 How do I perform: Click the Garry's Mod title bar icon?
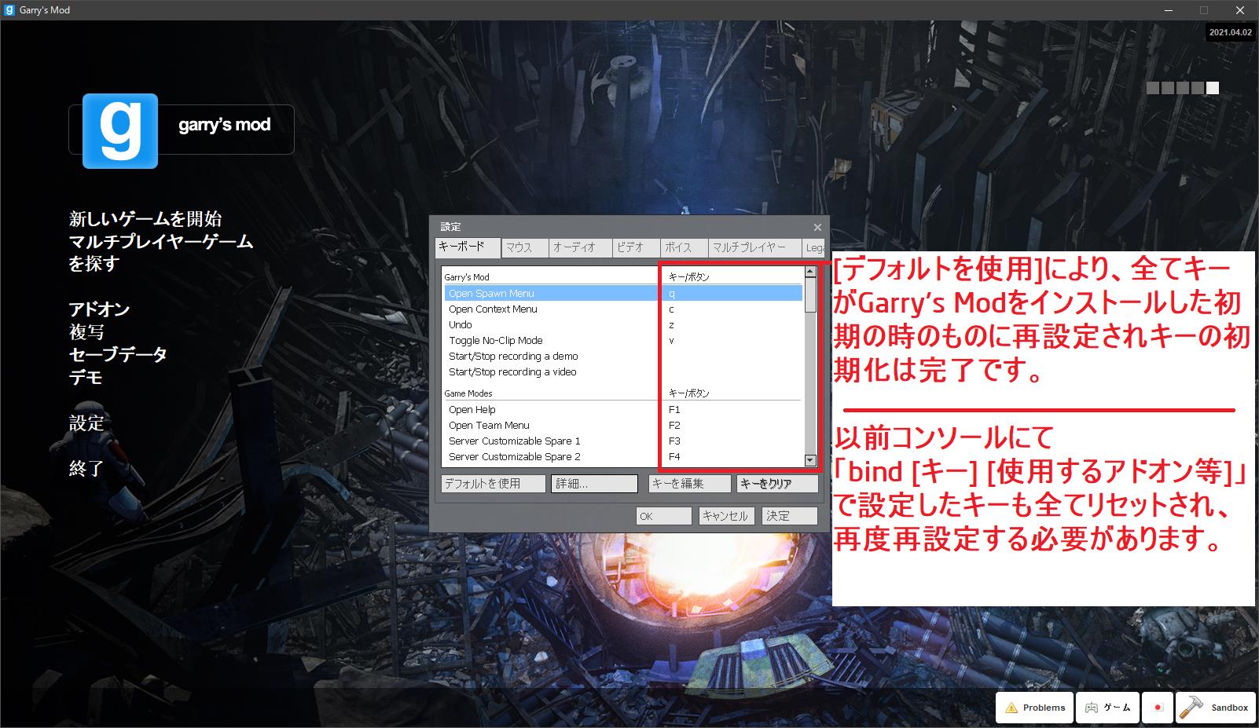(9, 10)
